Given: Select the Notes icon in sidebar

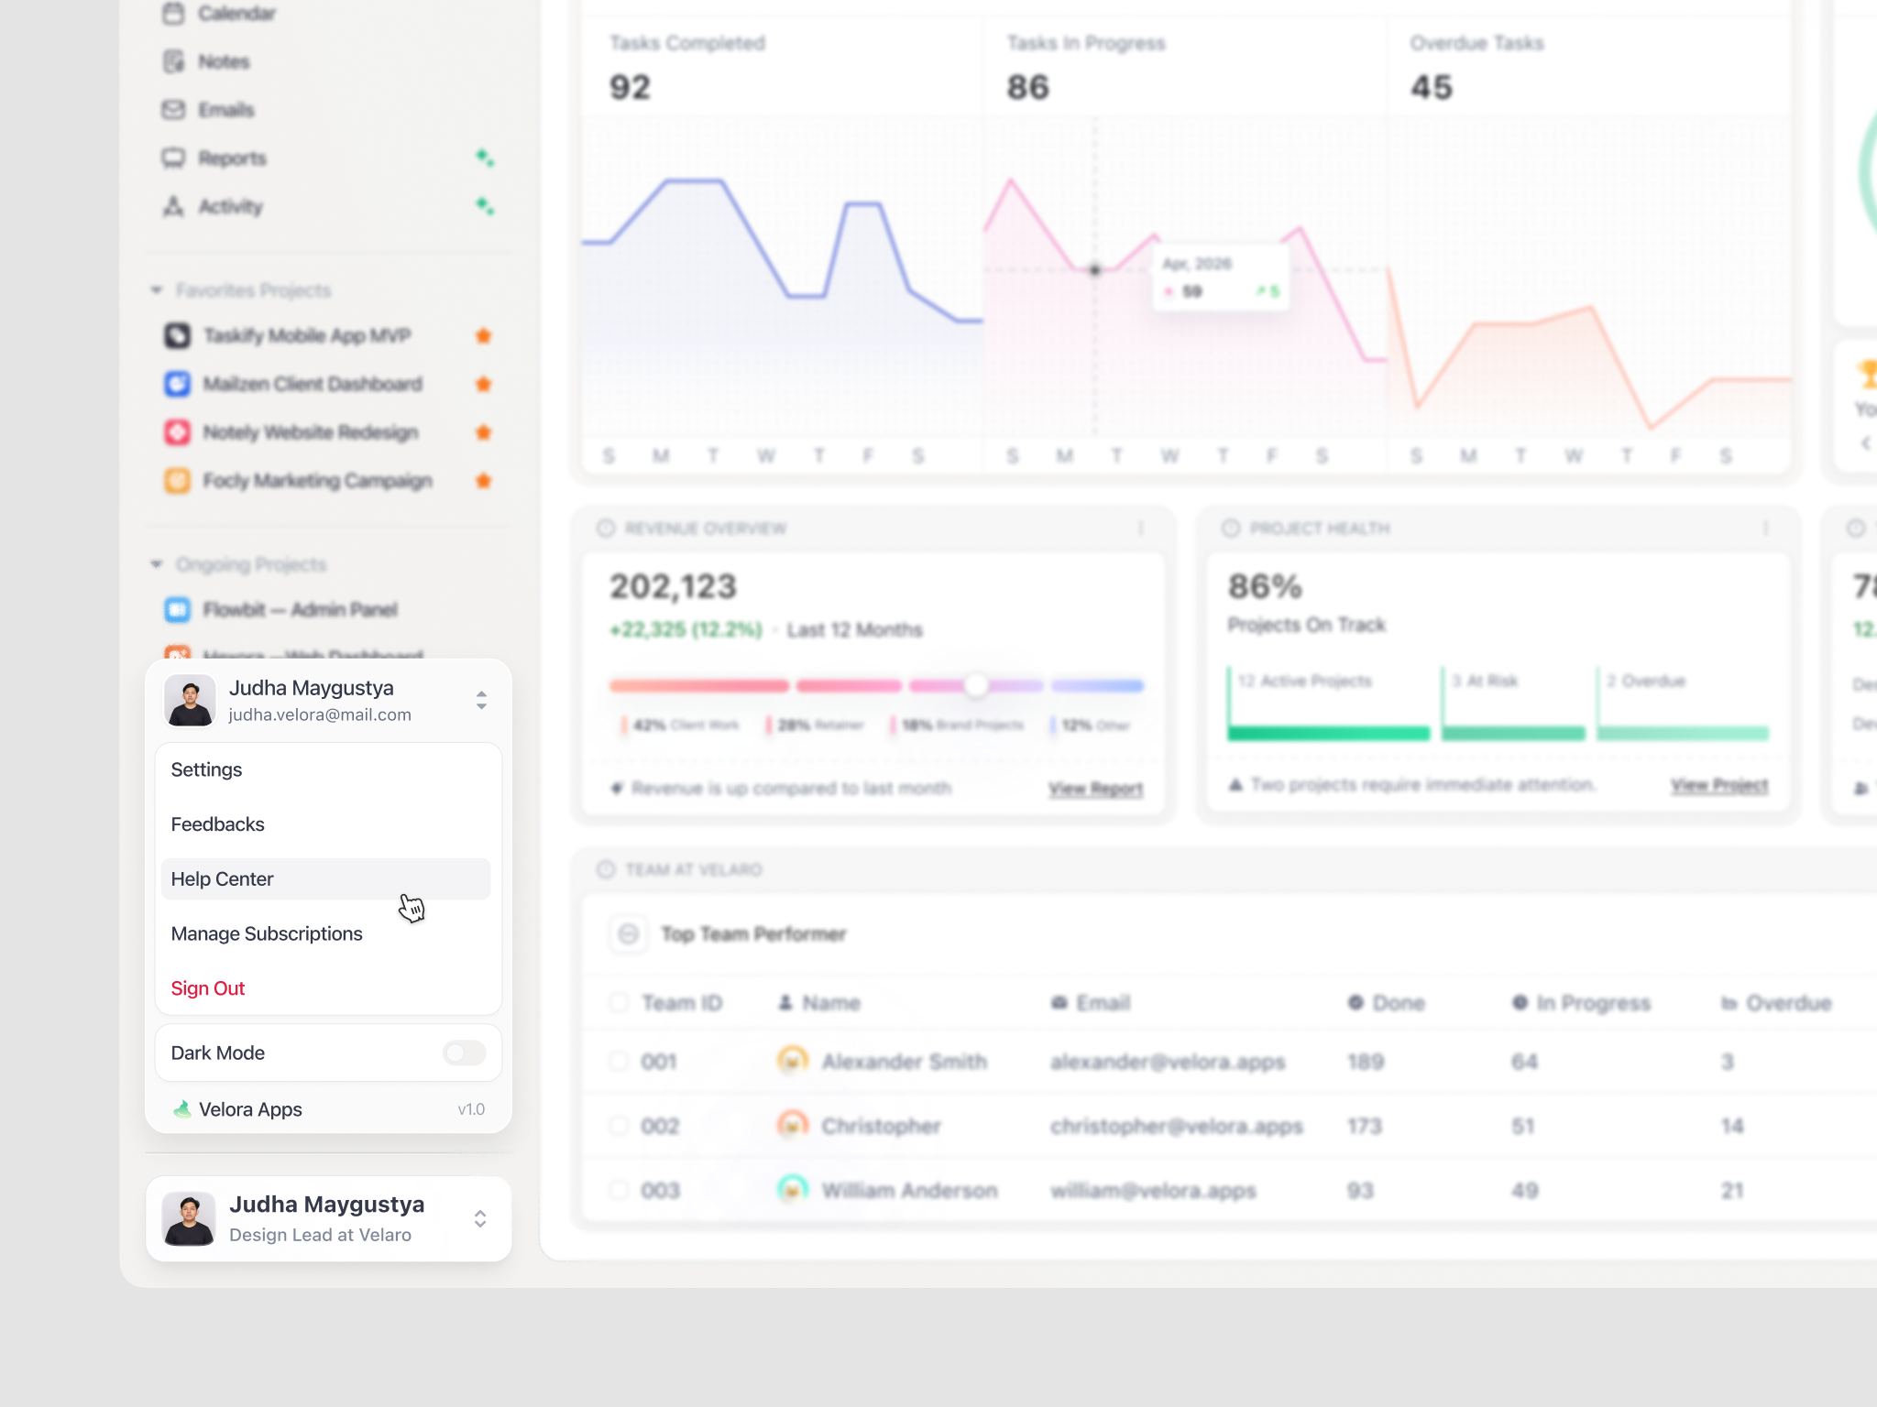Looking at the screenshot, I should [x=174, y=61].
